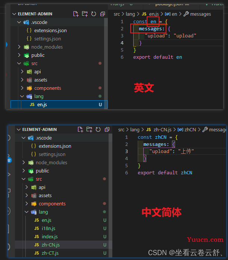
Task: Expand api folder in bottom explorer
Action: click(26, 187)
